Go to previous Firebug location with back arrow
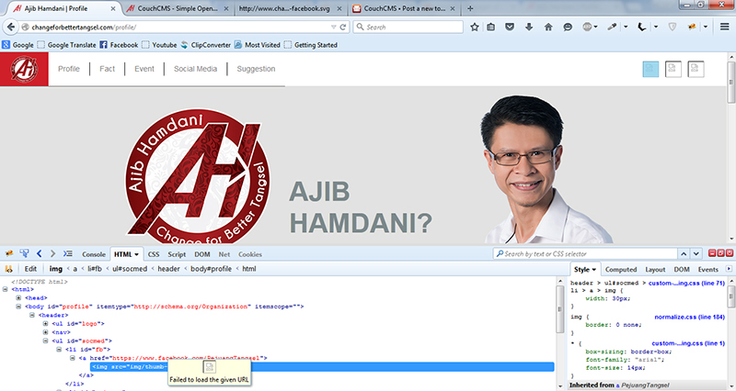 (x=39, y=254)
